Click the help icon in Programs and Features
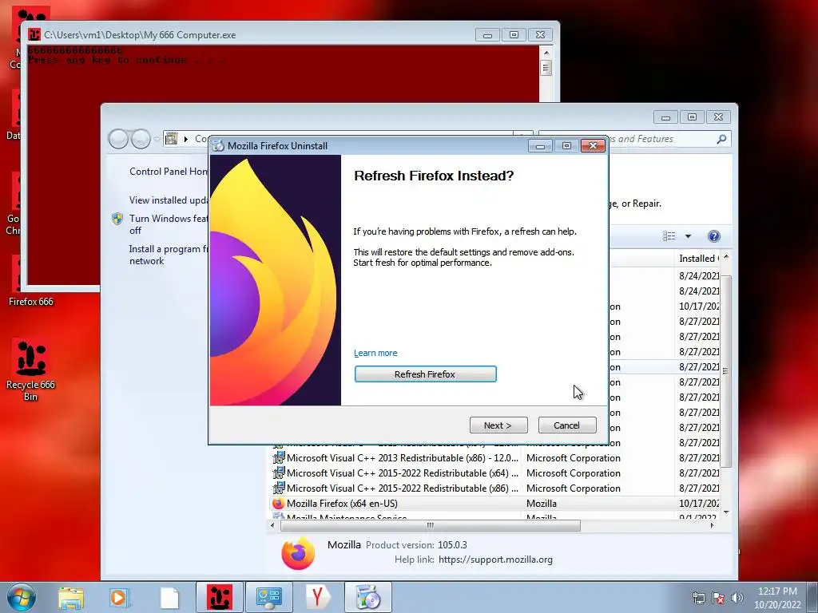This screenshot has height=613, width=818. tap(713, 236)
